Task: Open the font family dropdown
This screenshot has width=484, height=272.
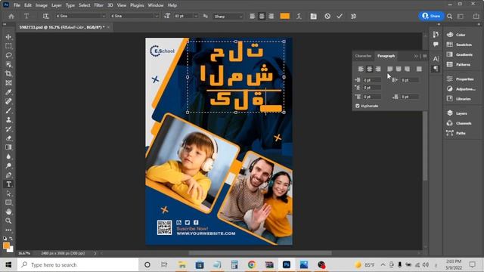Action: 104,16
